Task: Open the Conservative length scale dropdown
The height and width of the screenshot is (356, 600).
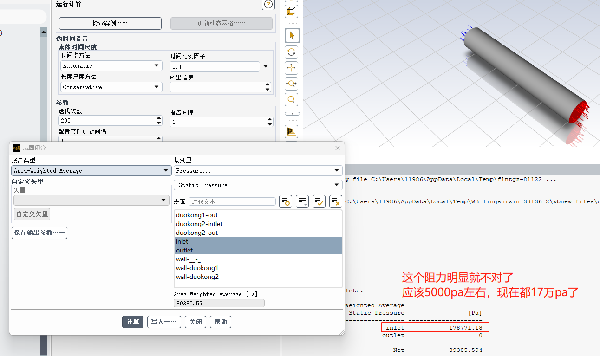Action: [x=111, y=87]
